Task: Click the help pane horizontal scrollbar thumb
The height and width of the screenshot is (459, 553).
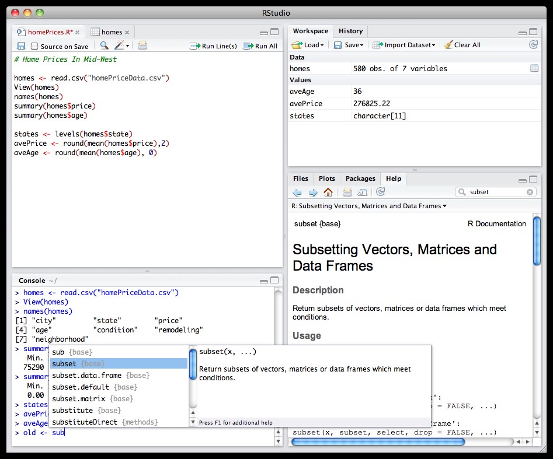Action: (x=378, y=442)
